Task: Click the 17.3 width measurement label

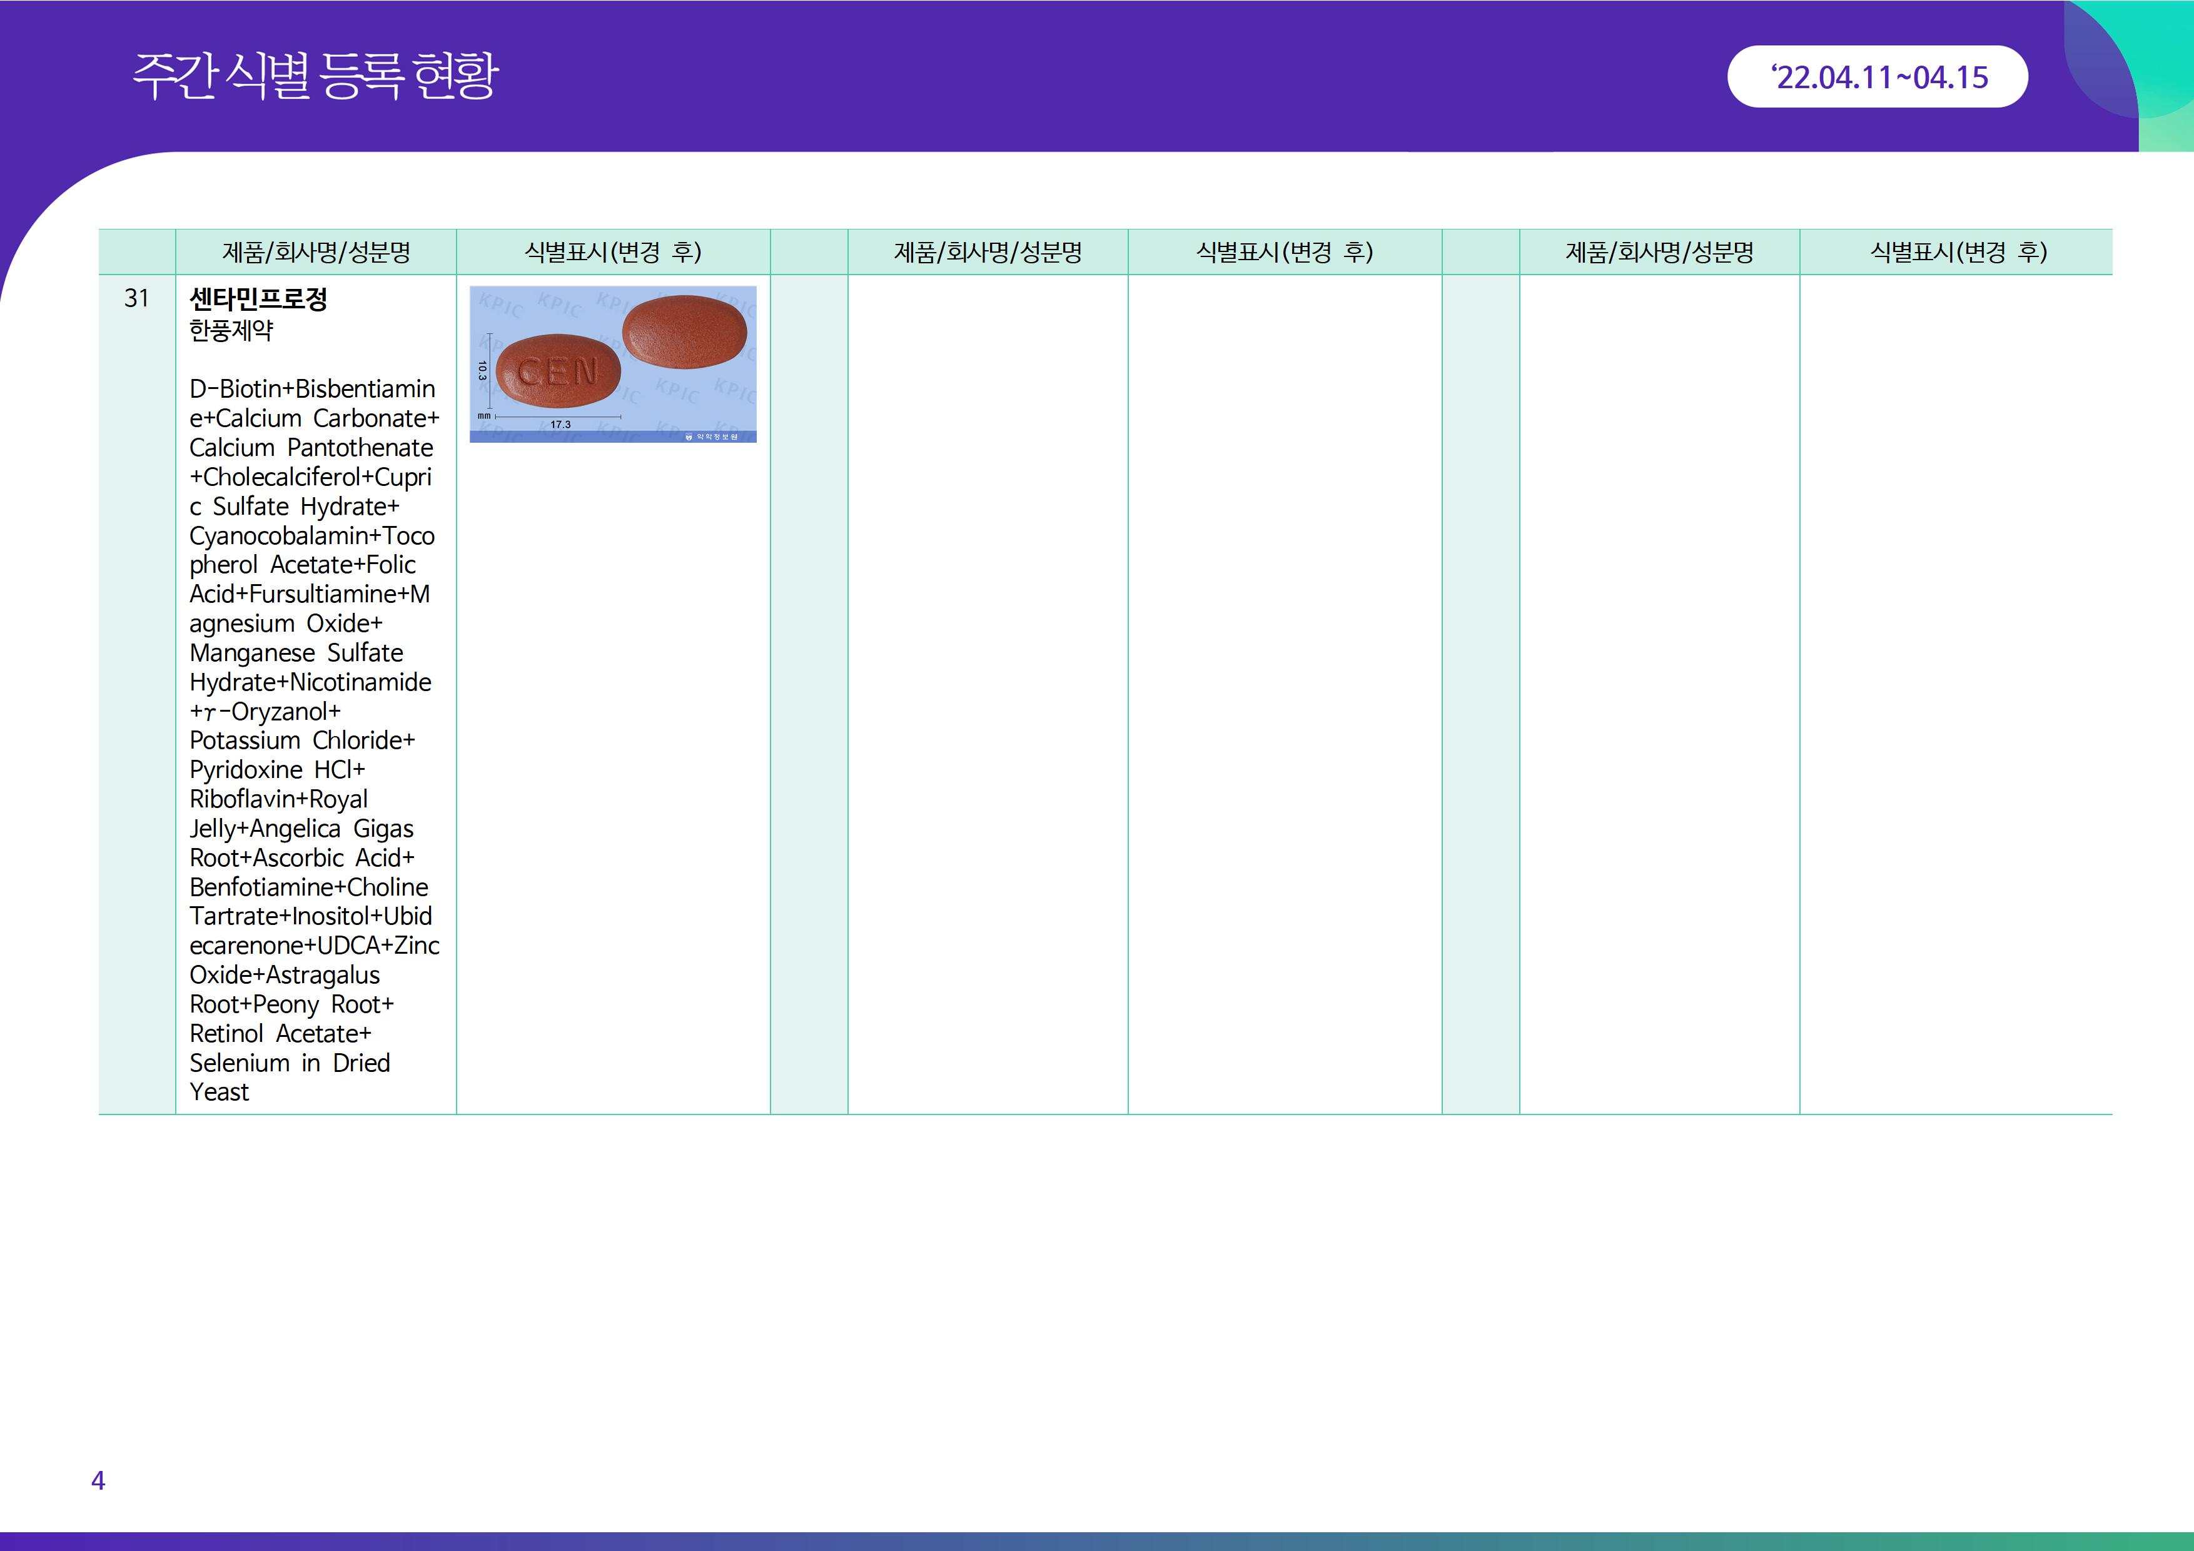Action: coord(560,424)
